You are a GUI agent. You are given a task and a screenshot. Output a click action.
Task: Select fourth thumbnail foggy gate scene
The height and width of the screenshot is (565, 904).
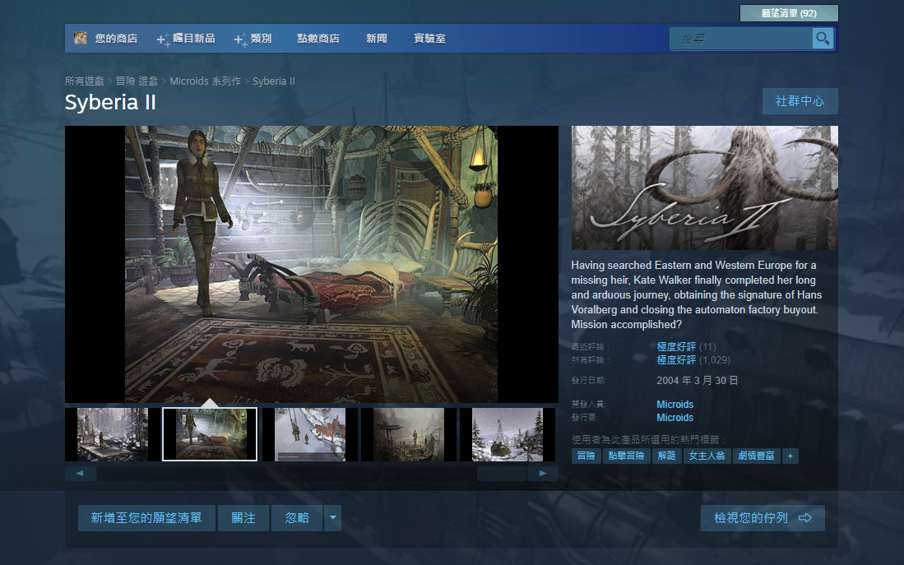(x=409, y=434)
